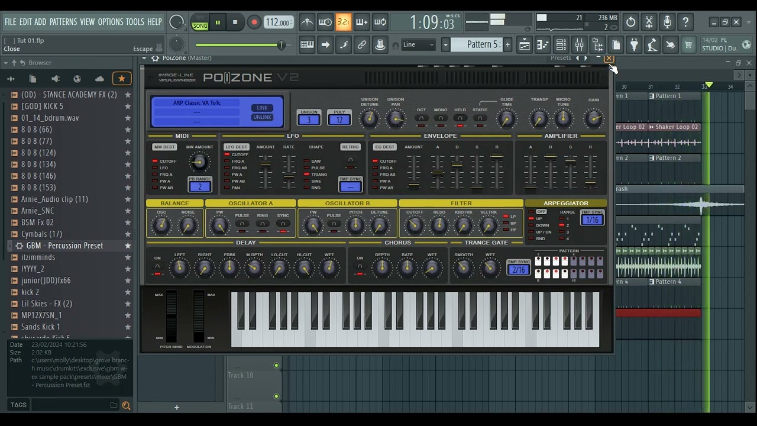This screenshot has height=426, width=757.
Task: Click the LFO RETRIG button
Action: point(350,147)
